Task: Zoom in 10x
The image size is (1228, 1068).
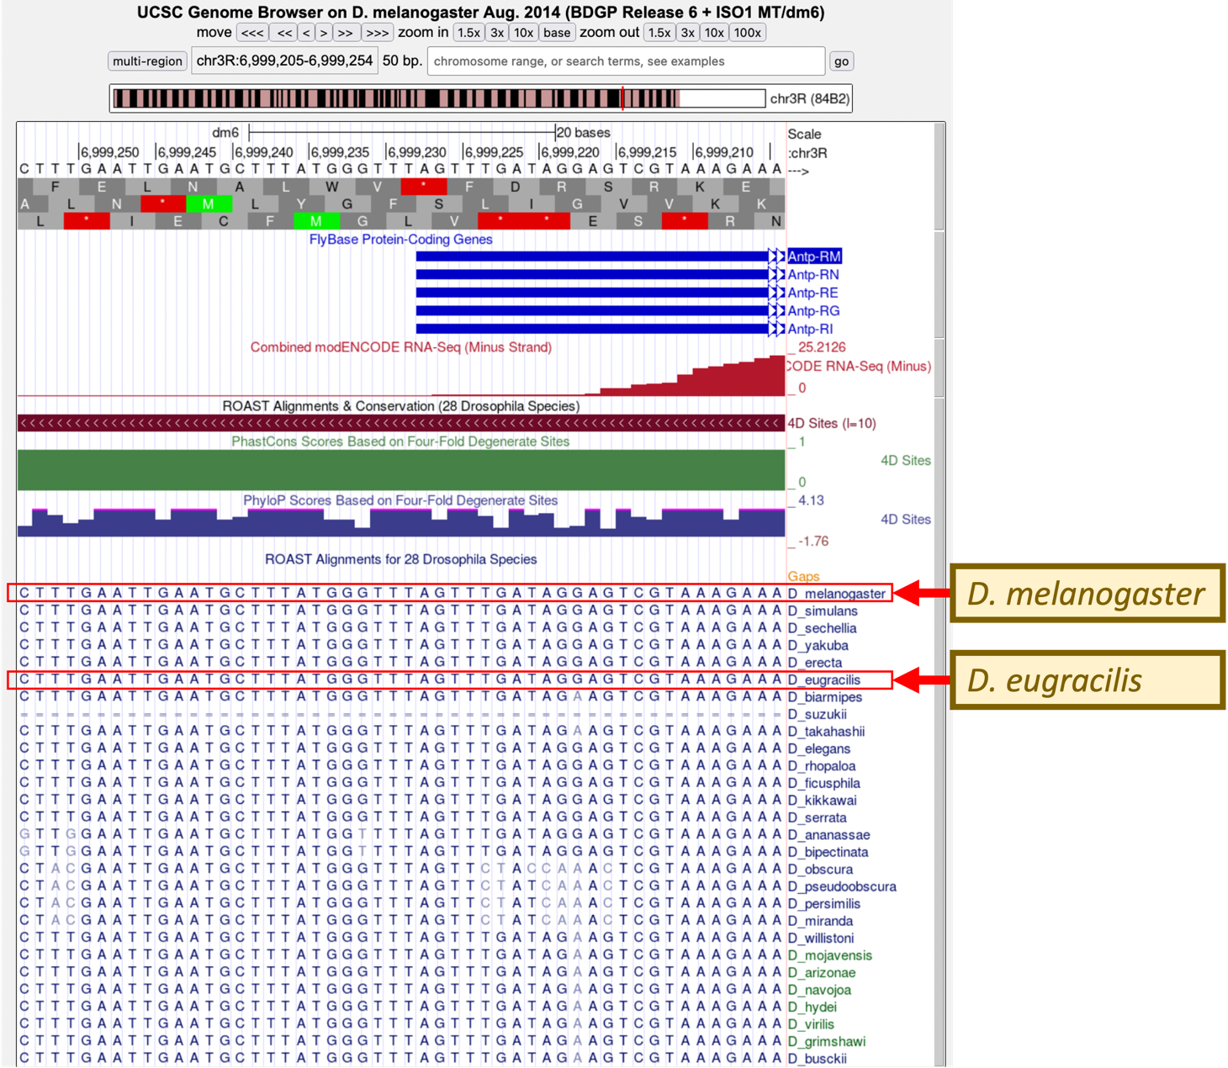Action: click(x=523, y=33)
